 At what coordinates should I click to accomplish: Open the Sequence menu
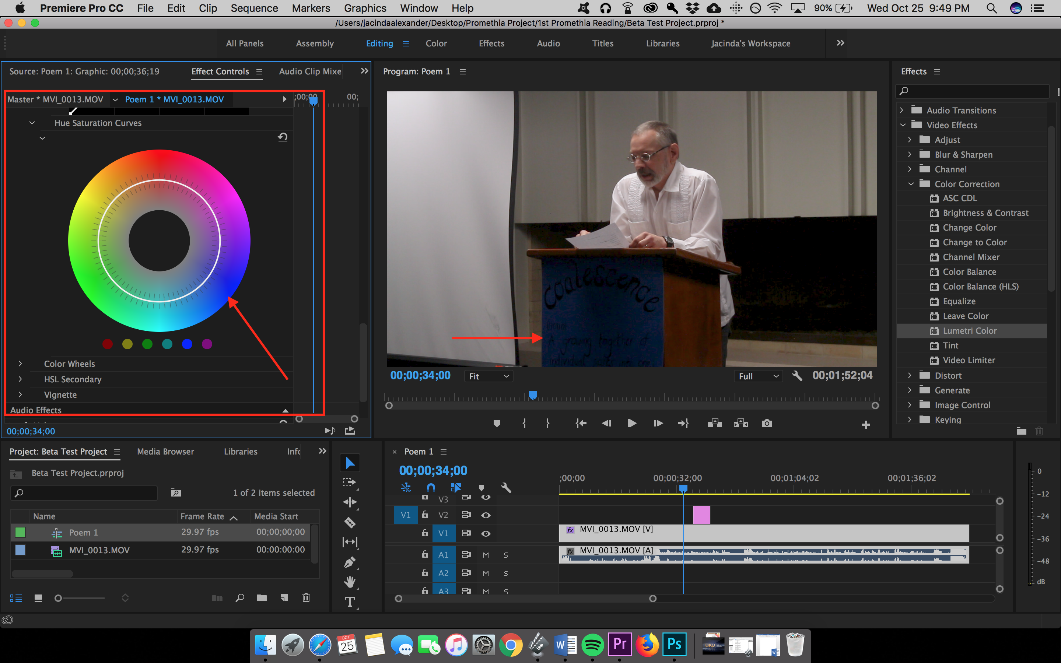[254, 8]
